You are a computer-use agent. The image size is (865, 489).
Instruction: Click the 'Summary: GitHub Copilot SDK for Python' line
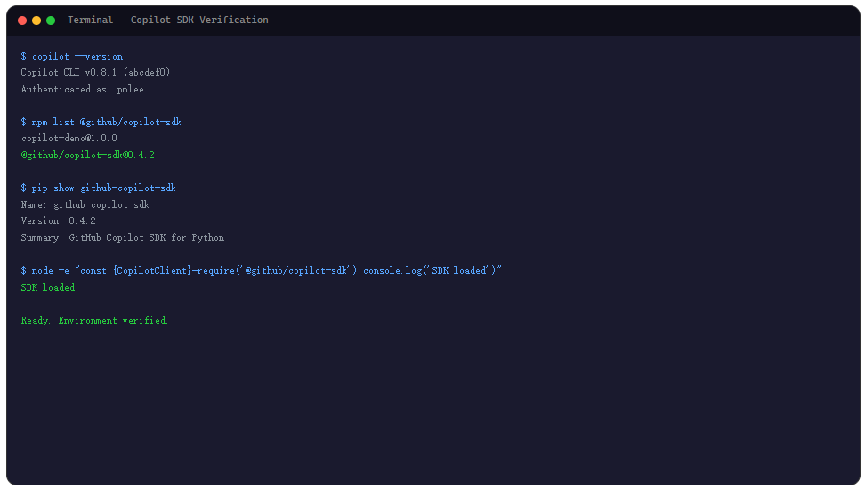click(x=123, y=237)
